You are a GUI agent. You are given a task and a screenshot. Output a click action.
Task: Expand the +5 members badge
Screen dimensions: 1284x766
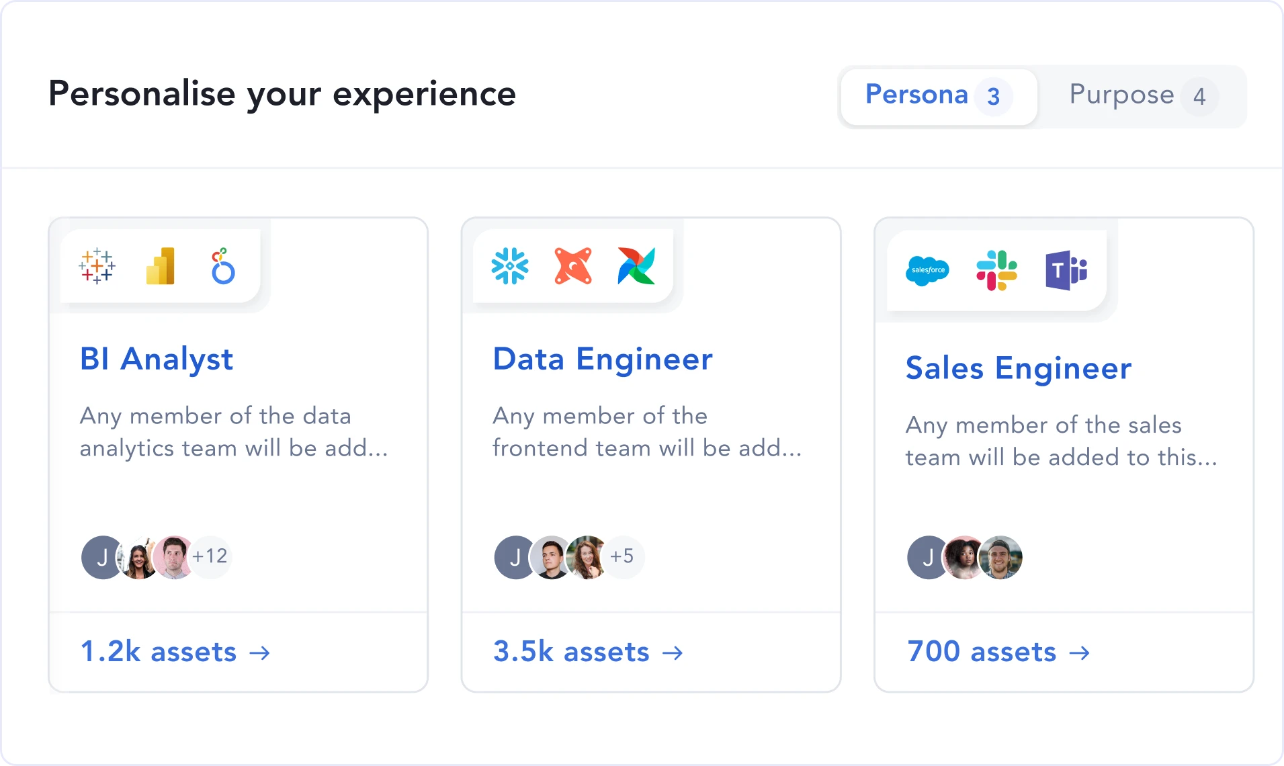pyautogui.click(x=622, y=556)
